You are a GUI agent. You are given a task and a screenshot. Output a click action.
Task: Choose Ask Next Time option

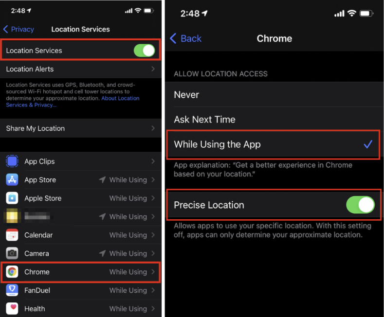pyautogui.click(x=274, y=120)
